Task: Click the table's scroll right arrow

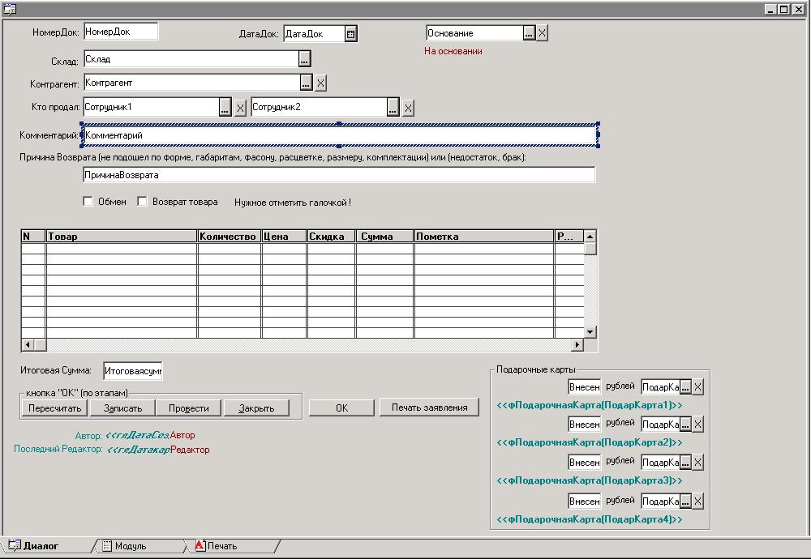Action: (x=577, y=344)
